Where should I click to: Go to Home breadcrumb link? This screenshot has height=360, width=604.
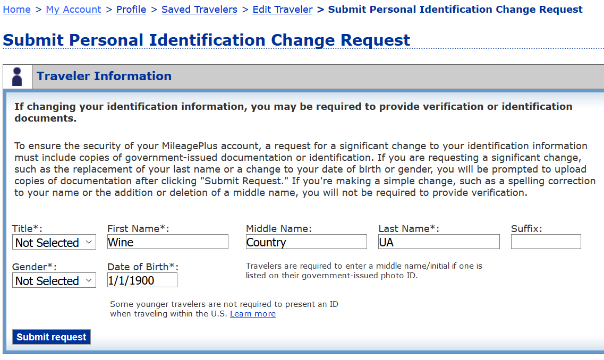16,10
